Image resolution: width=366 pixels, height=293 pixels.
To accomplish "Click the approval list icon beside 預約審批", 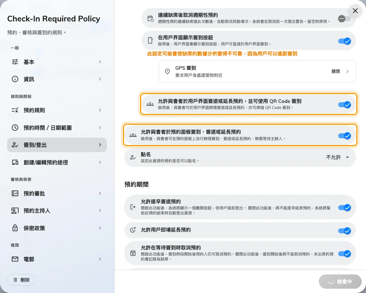I will tap(15, 193).
